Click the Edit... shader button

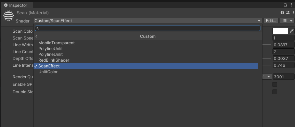[x=271, y=21]
